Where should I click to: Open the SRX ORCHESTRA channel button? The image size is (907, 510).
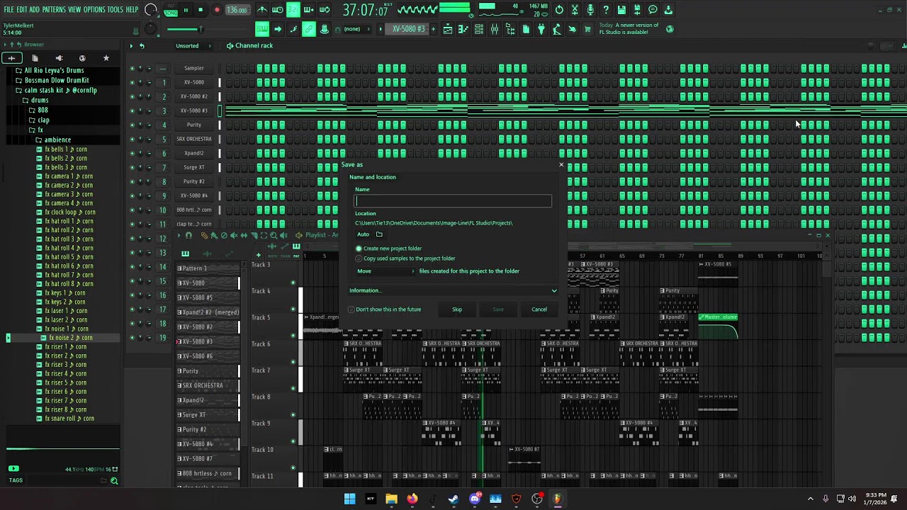pos(193,139)
